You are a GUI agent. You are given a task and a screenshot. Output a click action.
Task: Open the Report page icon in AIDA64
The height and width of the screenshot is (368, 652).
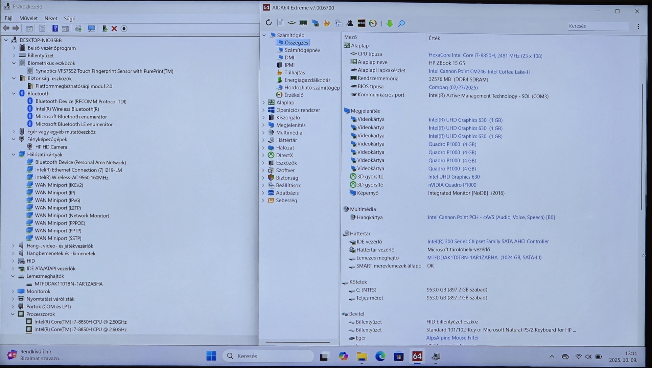click(280, 23)
